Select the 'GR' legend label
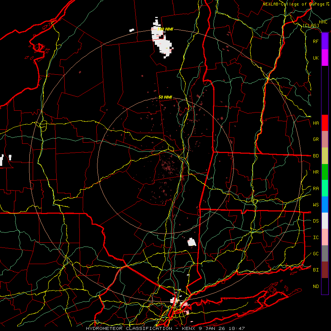The height and width of the screenshot is (331, 331). click(x=316, y=139)
